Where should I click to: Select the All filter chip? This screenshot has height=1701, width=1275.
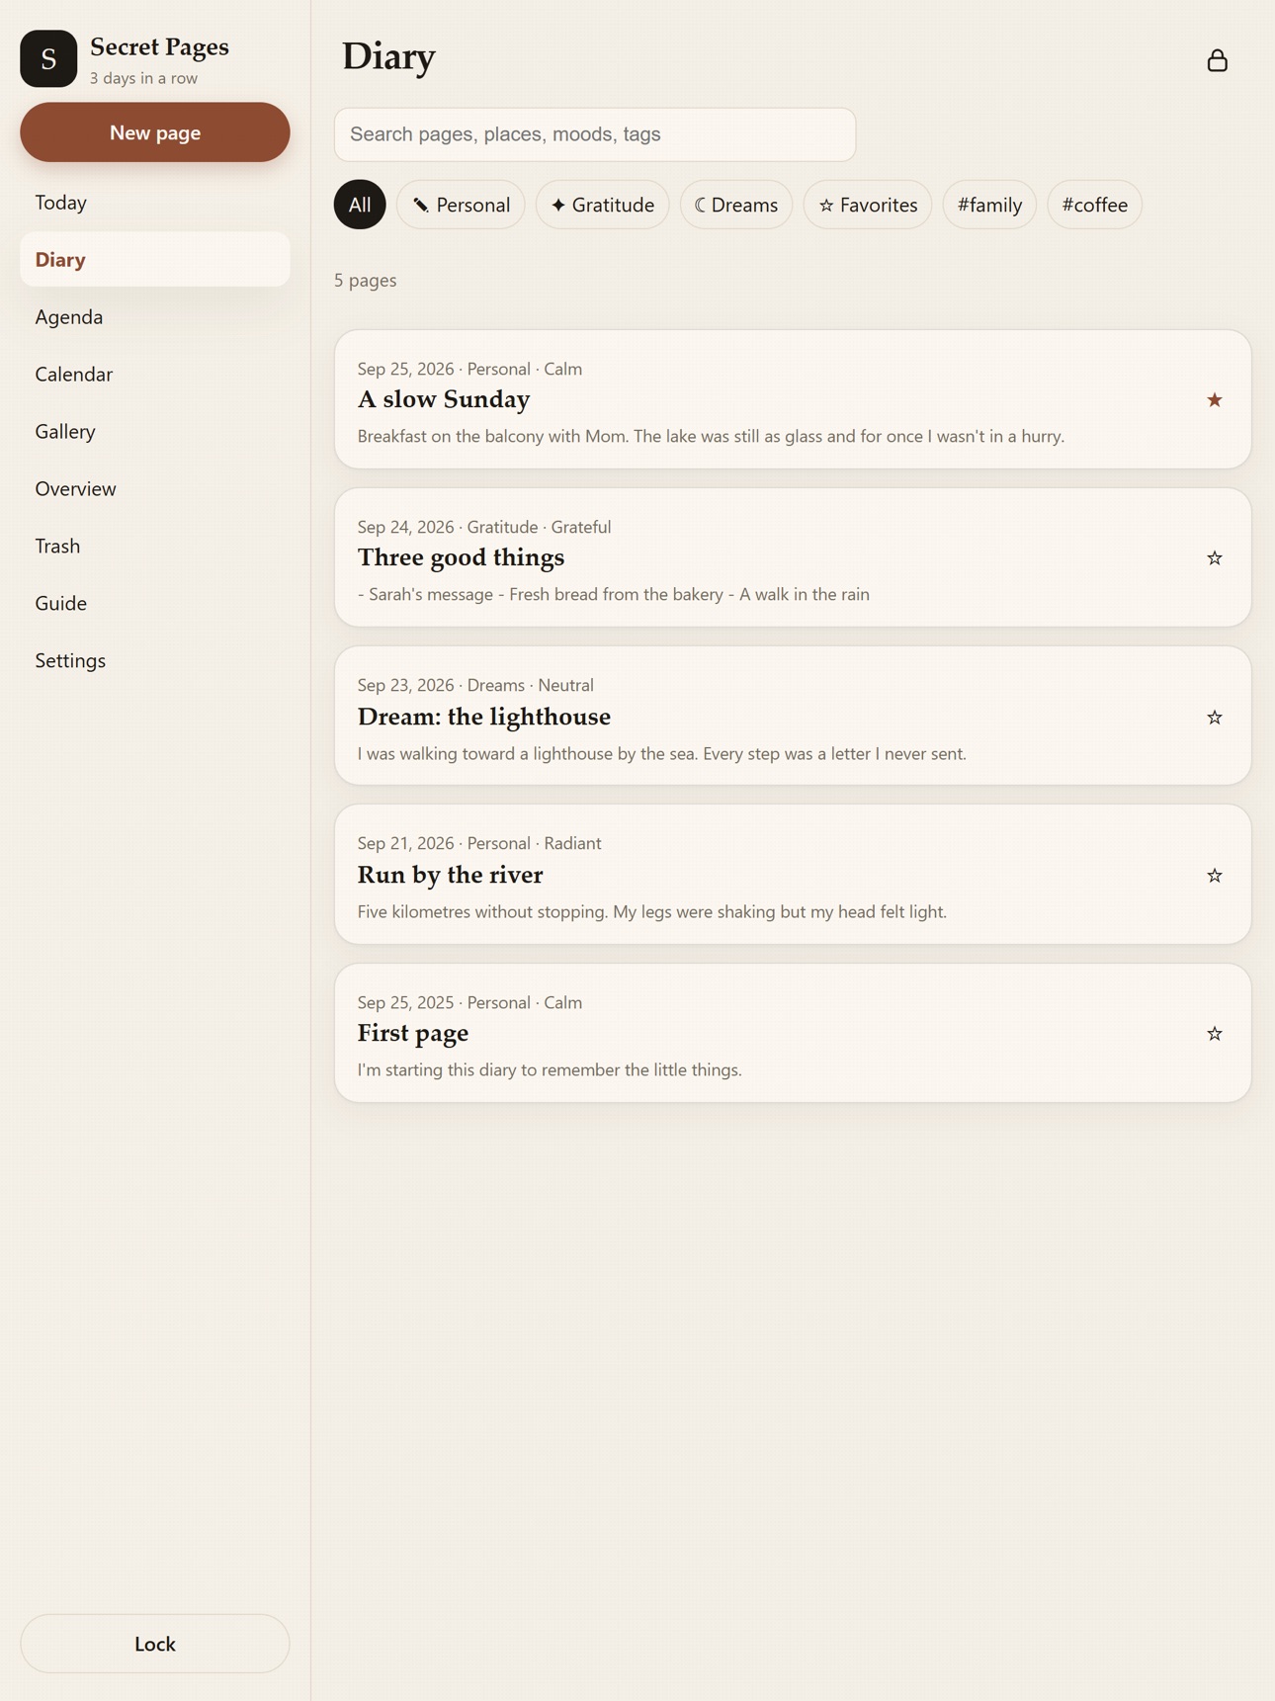tap(360, 205)
